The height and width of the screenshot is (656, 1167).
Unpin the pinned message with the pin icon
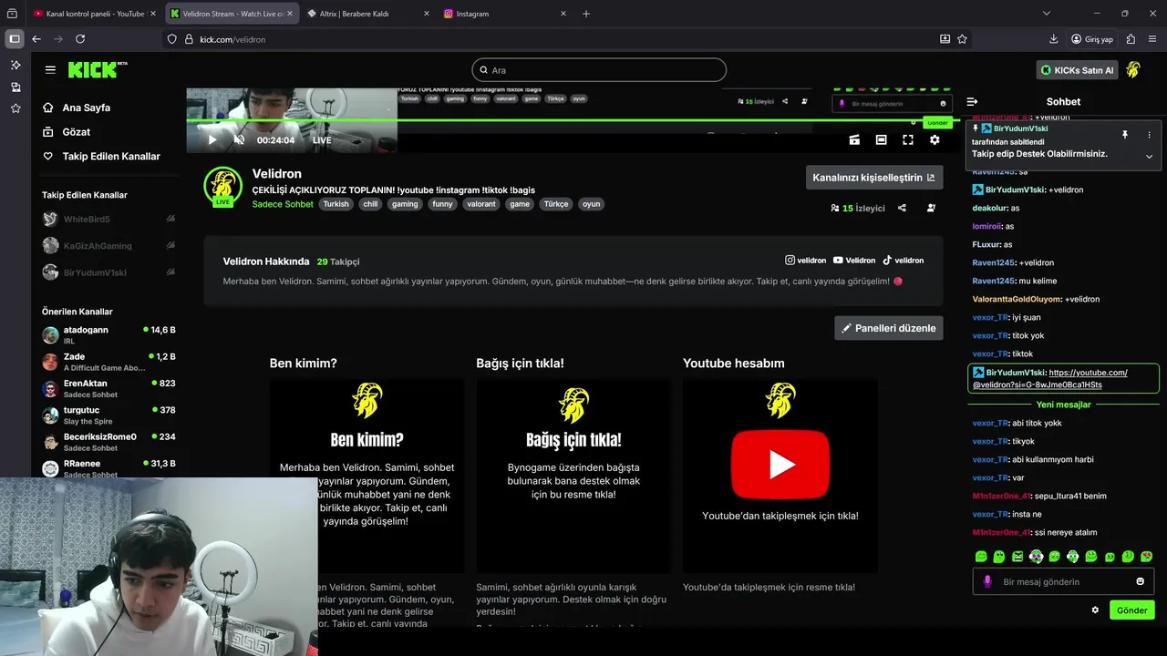[1125, 135]
